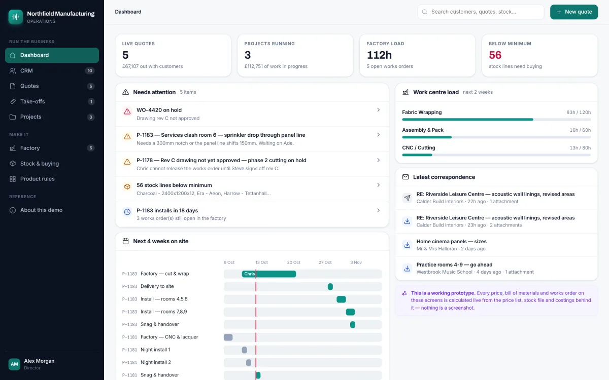609x380 pixels.
Task: Click the Install — rooms 4,5,6 Gantt bar
Action: pos(341,299)
